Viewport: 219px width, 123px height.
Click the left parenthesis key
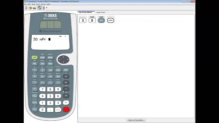click(50, 83)
